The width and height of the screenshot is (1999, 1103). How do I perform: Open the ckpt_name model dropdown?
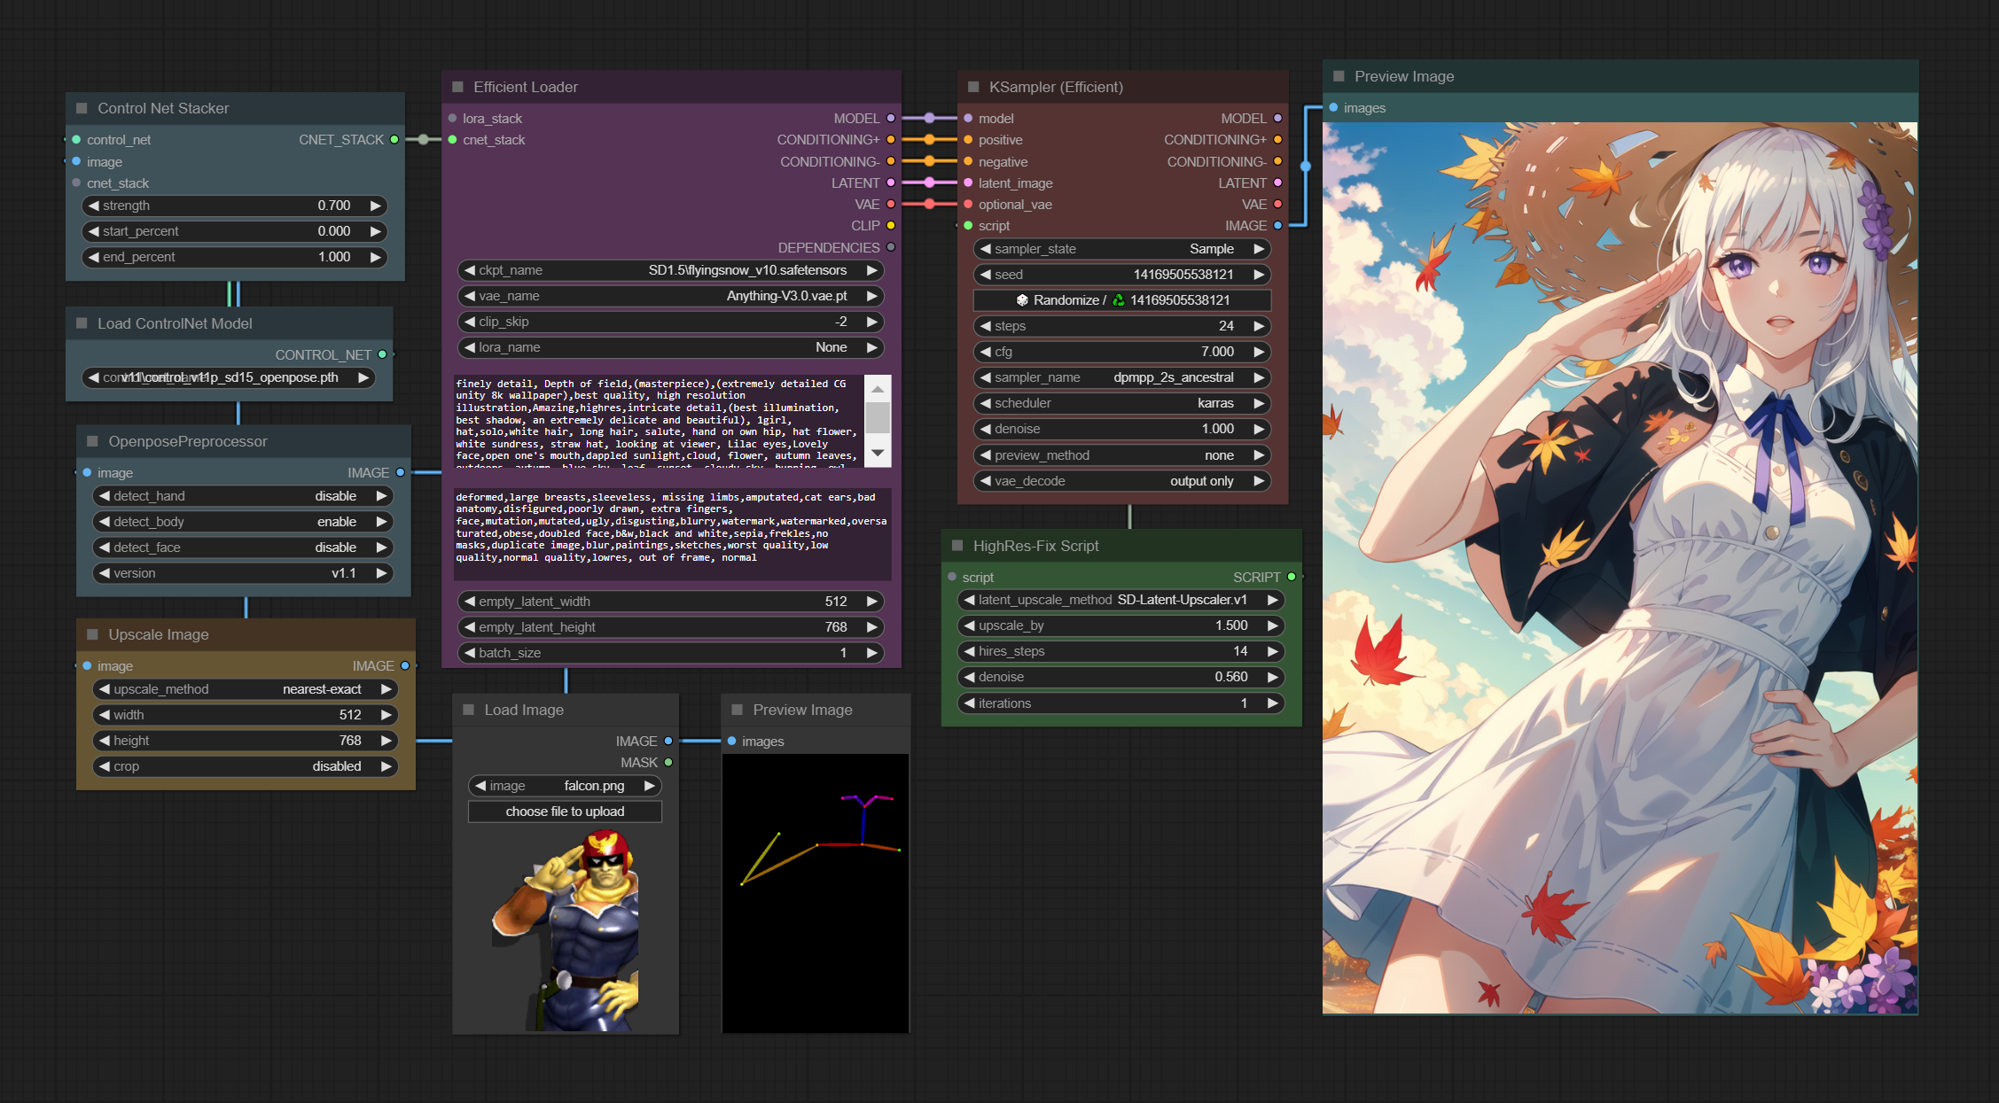670,270
